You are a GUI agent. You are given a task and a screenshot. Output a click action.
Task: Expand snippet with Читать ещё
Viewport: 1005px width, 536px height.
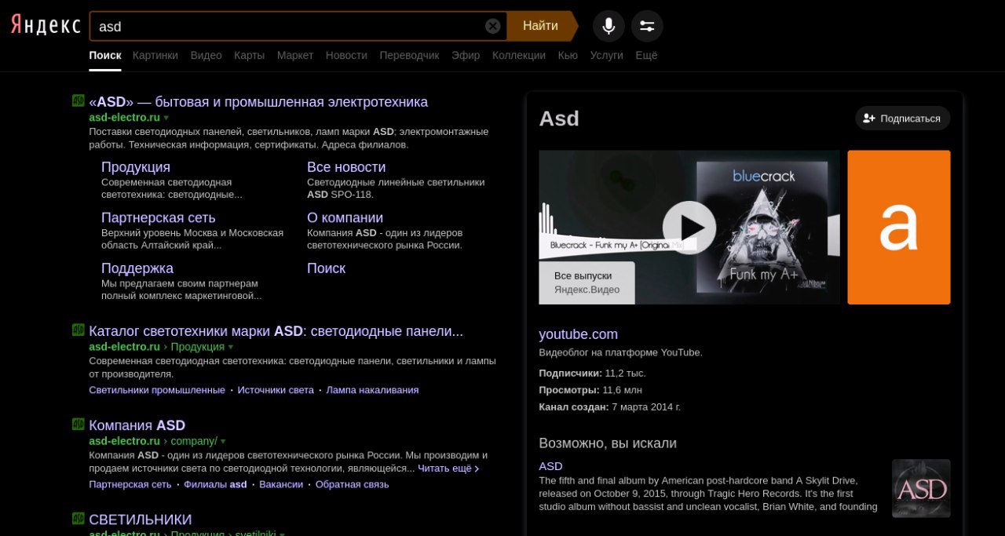point(448,469)
